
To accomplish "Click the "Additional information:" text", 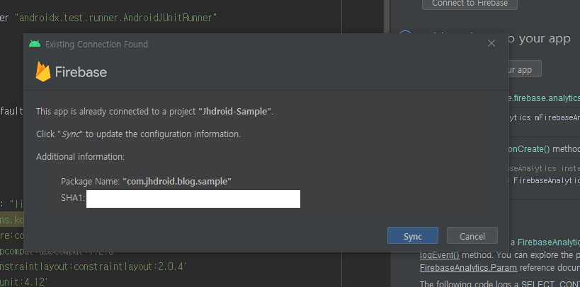I will point(80,157).
